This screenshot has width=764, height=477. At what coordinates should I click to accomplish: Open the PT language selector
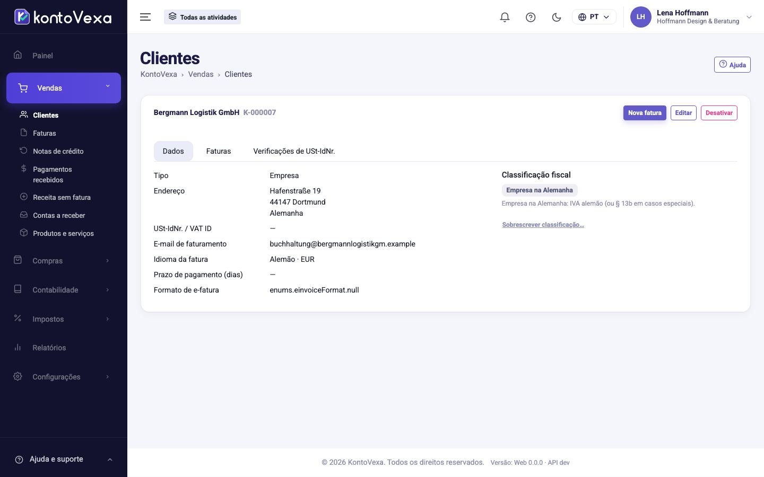click(594, 17)
